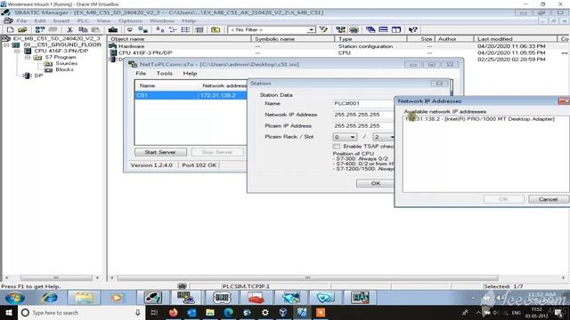Click the Plcsim IP Address field
570x320 pixels.
(x=363, y=126)
